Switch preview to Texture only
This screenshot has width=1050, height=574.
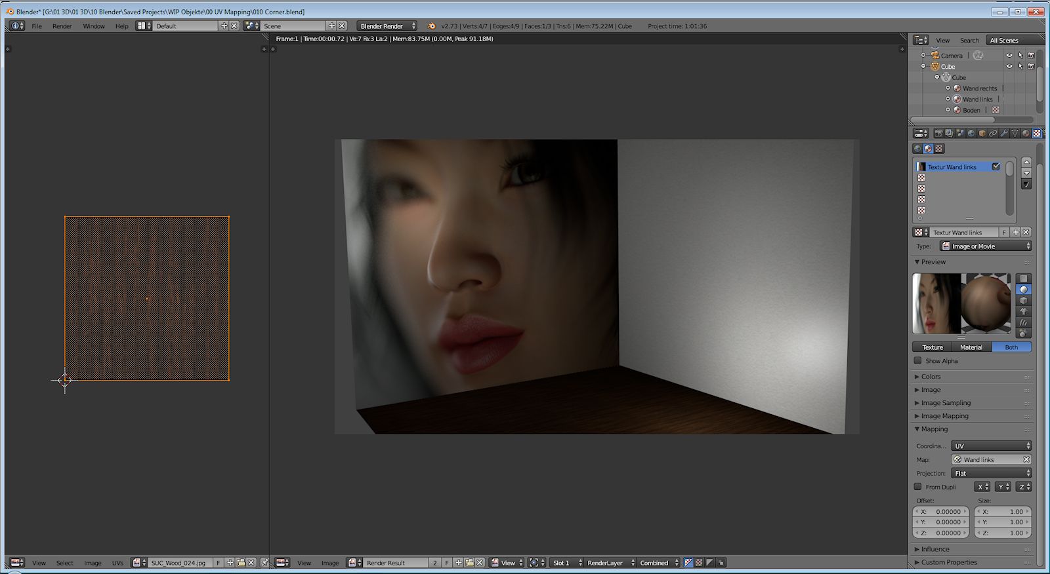tap(933, 347)
